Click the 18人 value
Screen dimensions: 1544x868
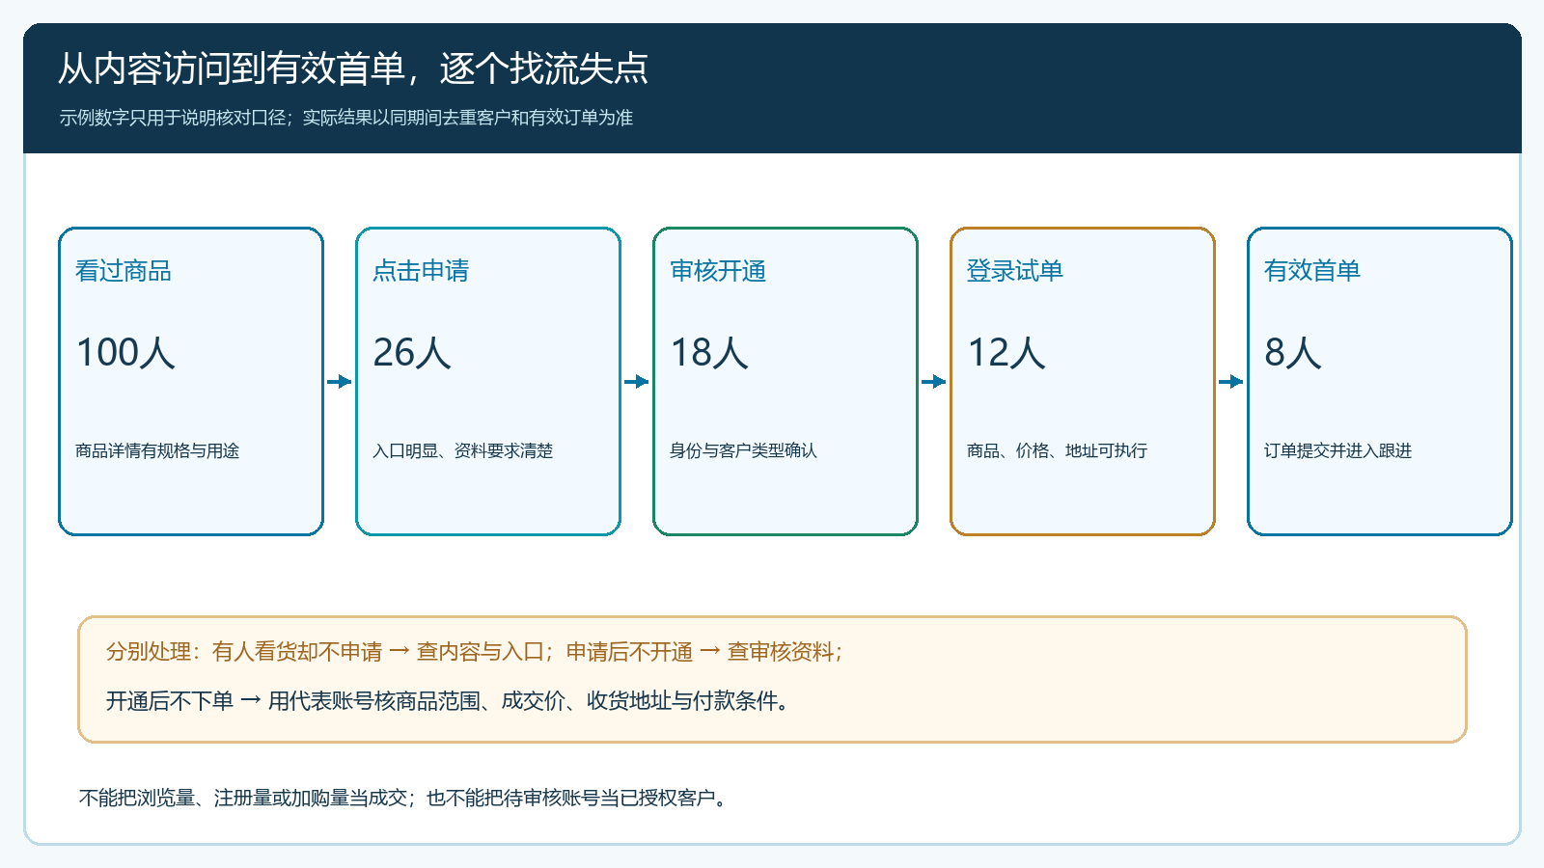pos(709,352)
